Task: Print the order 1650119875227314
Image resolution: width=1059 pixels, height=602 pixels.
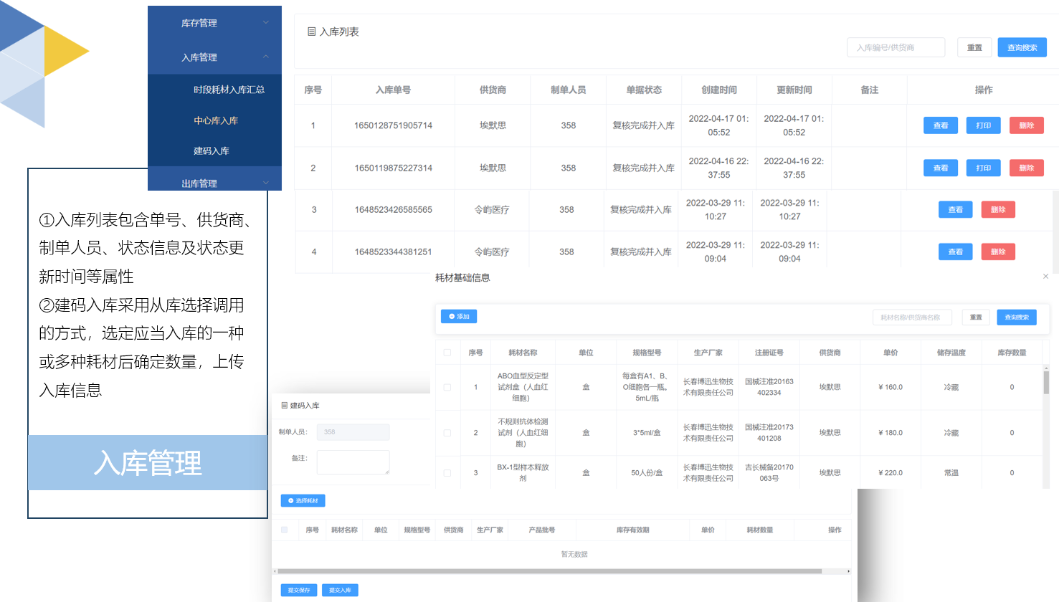Action: [984, 168]
